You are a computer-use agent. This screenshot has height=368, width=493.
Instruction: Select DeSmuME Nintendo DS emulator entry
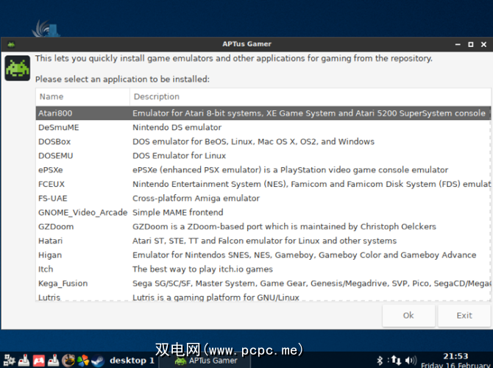(263, 127)
